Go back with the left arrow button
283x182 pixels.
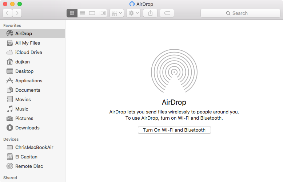pyautogui.click(x=7, y=13)
